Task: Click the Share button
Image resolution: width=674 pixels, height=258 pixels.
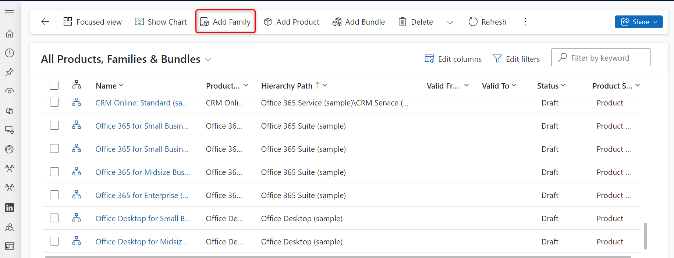Action: click(639, 22)
